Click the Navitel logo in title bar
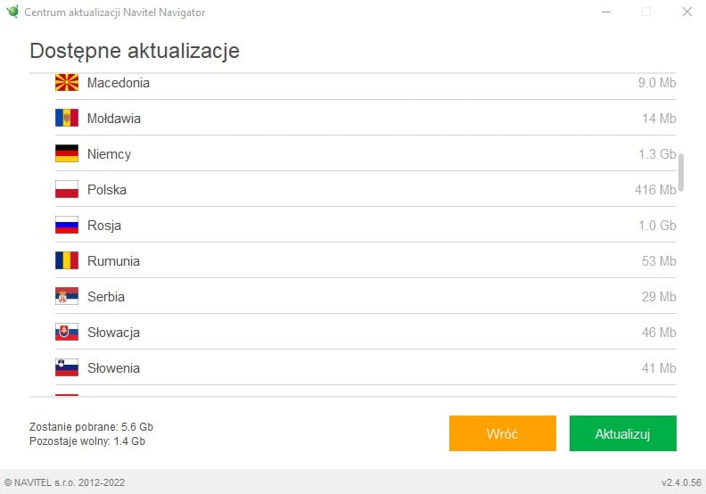The height and width of the screenshot is (494, 706). pos(12,12)
